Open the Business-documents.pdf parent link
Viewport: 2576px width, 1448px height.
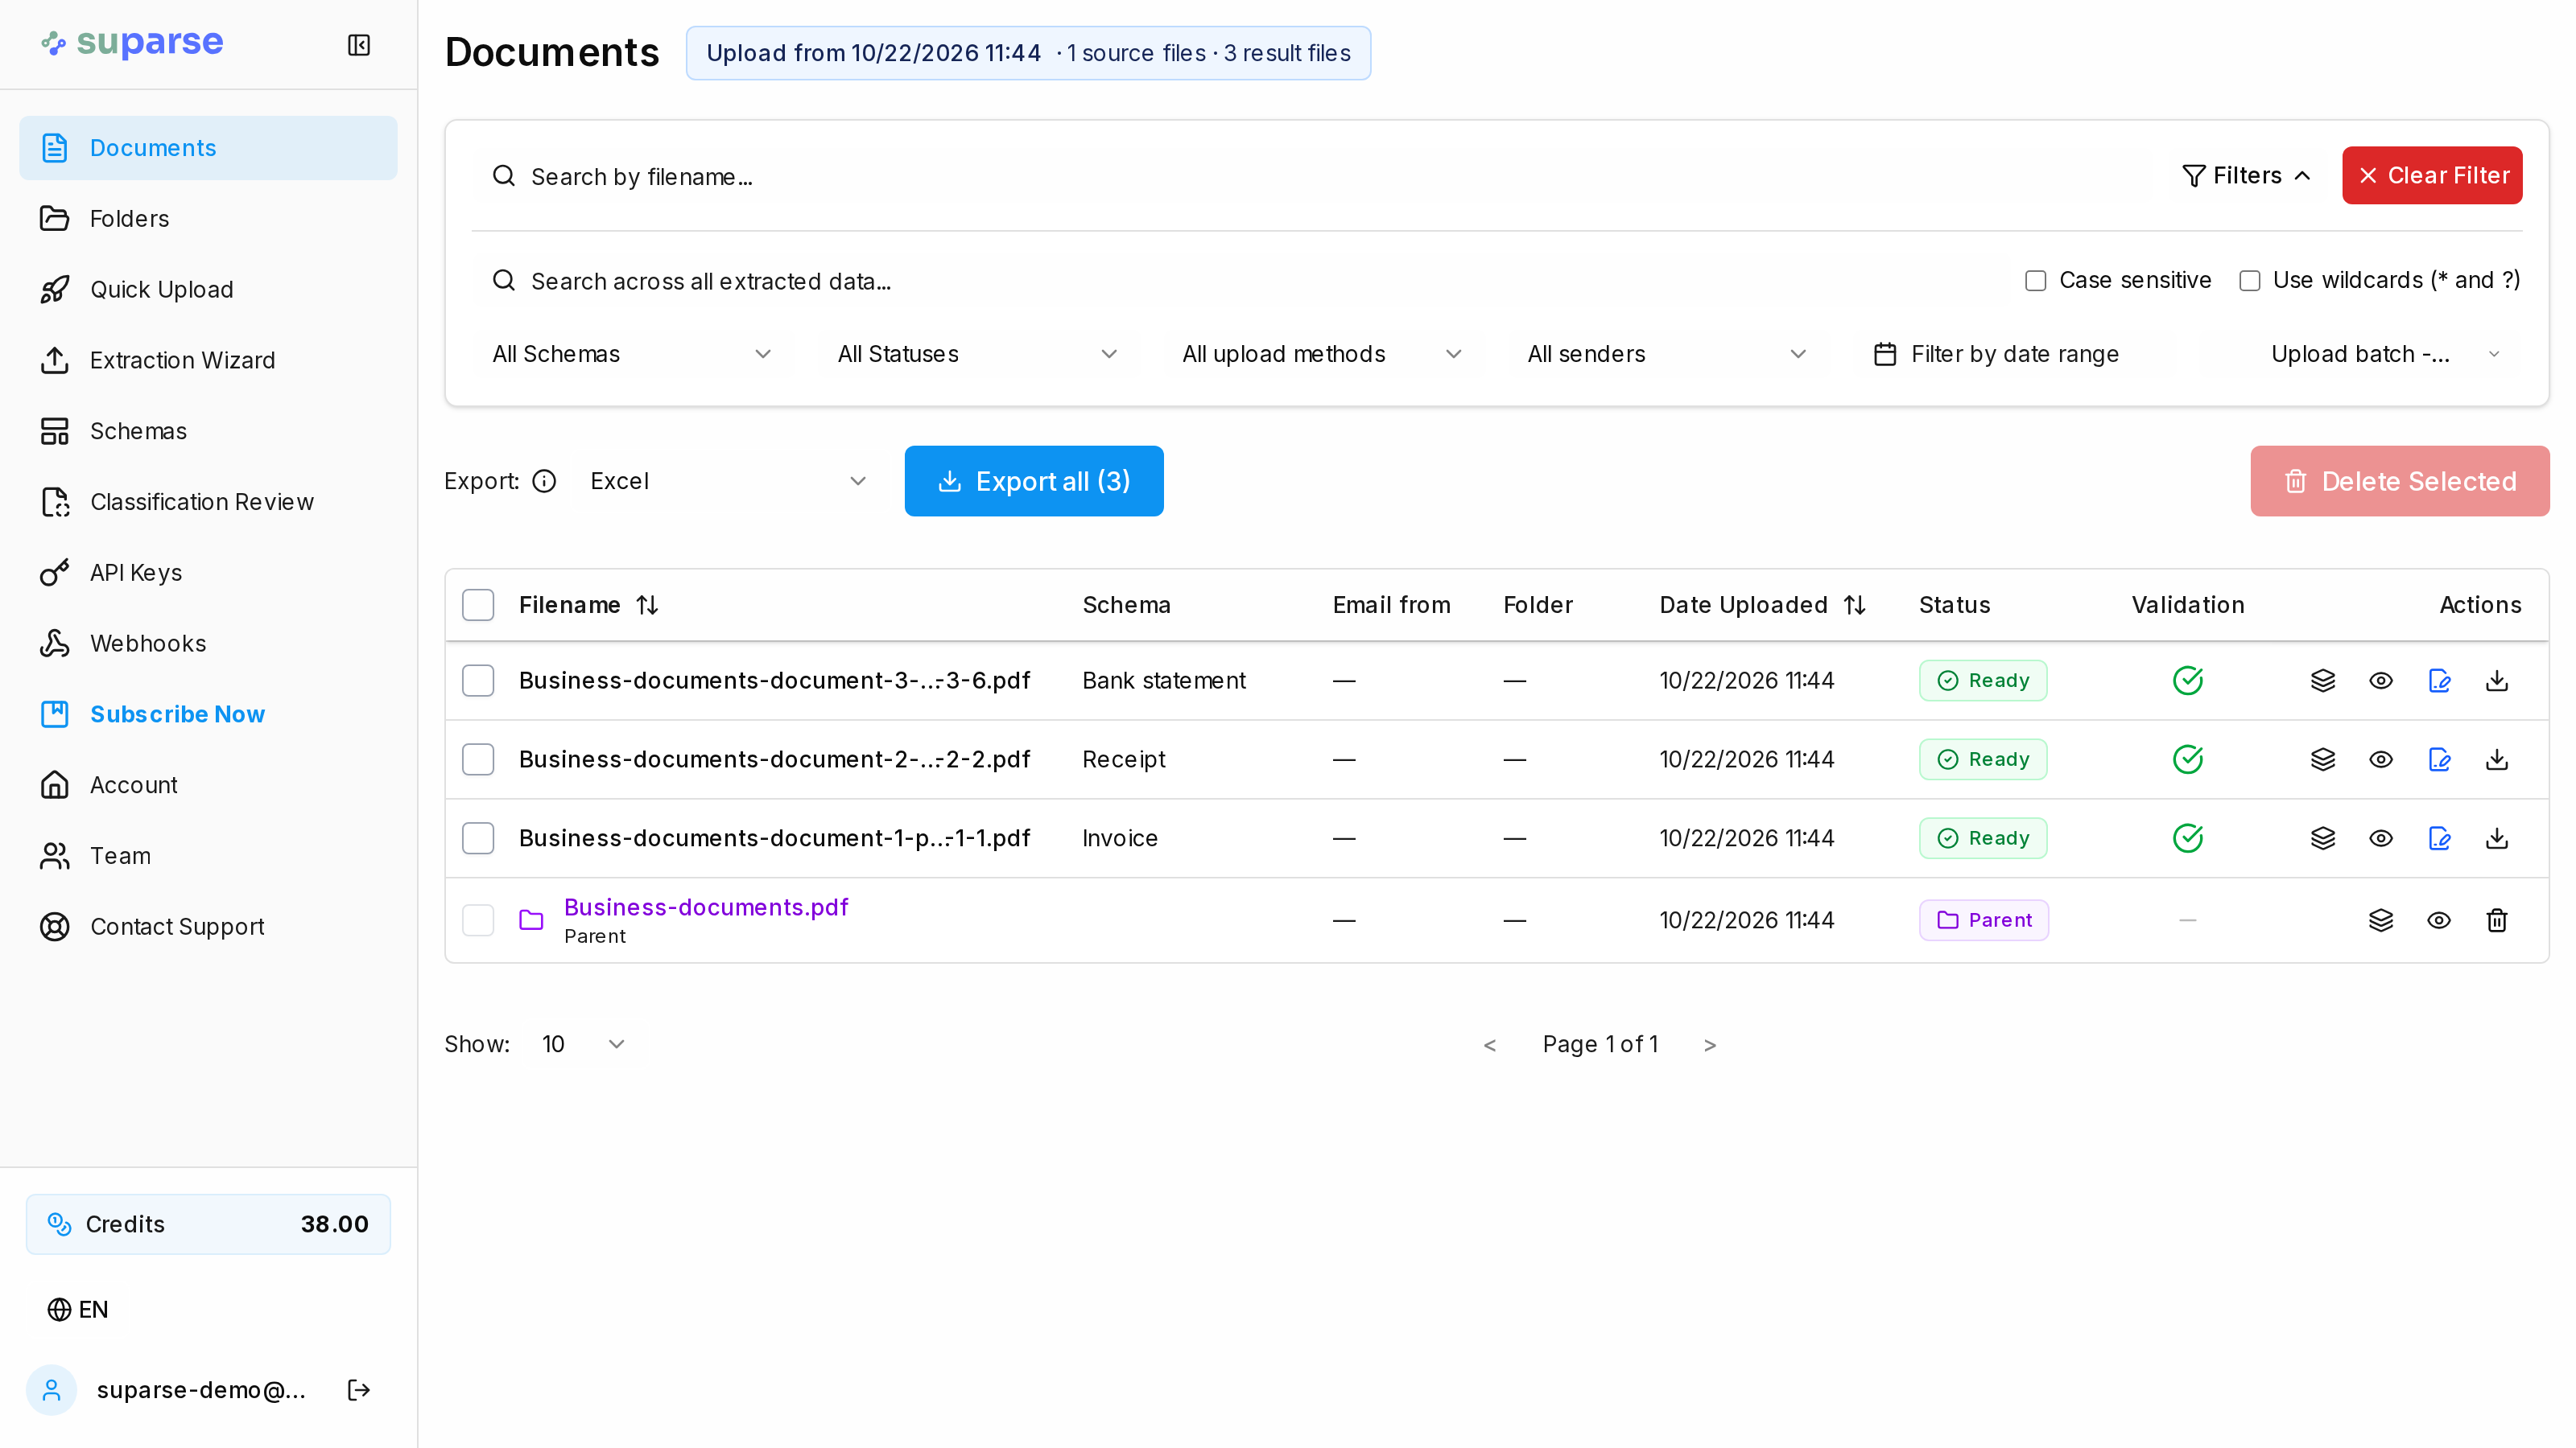pyautogui.click(x=706, y=907)
